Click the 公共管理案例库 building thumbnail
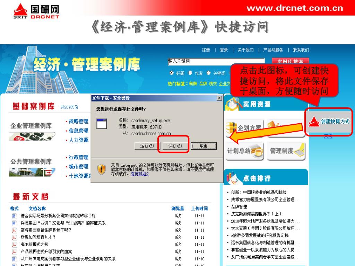This screenshot has height=266, width=355. pos(32,172)
